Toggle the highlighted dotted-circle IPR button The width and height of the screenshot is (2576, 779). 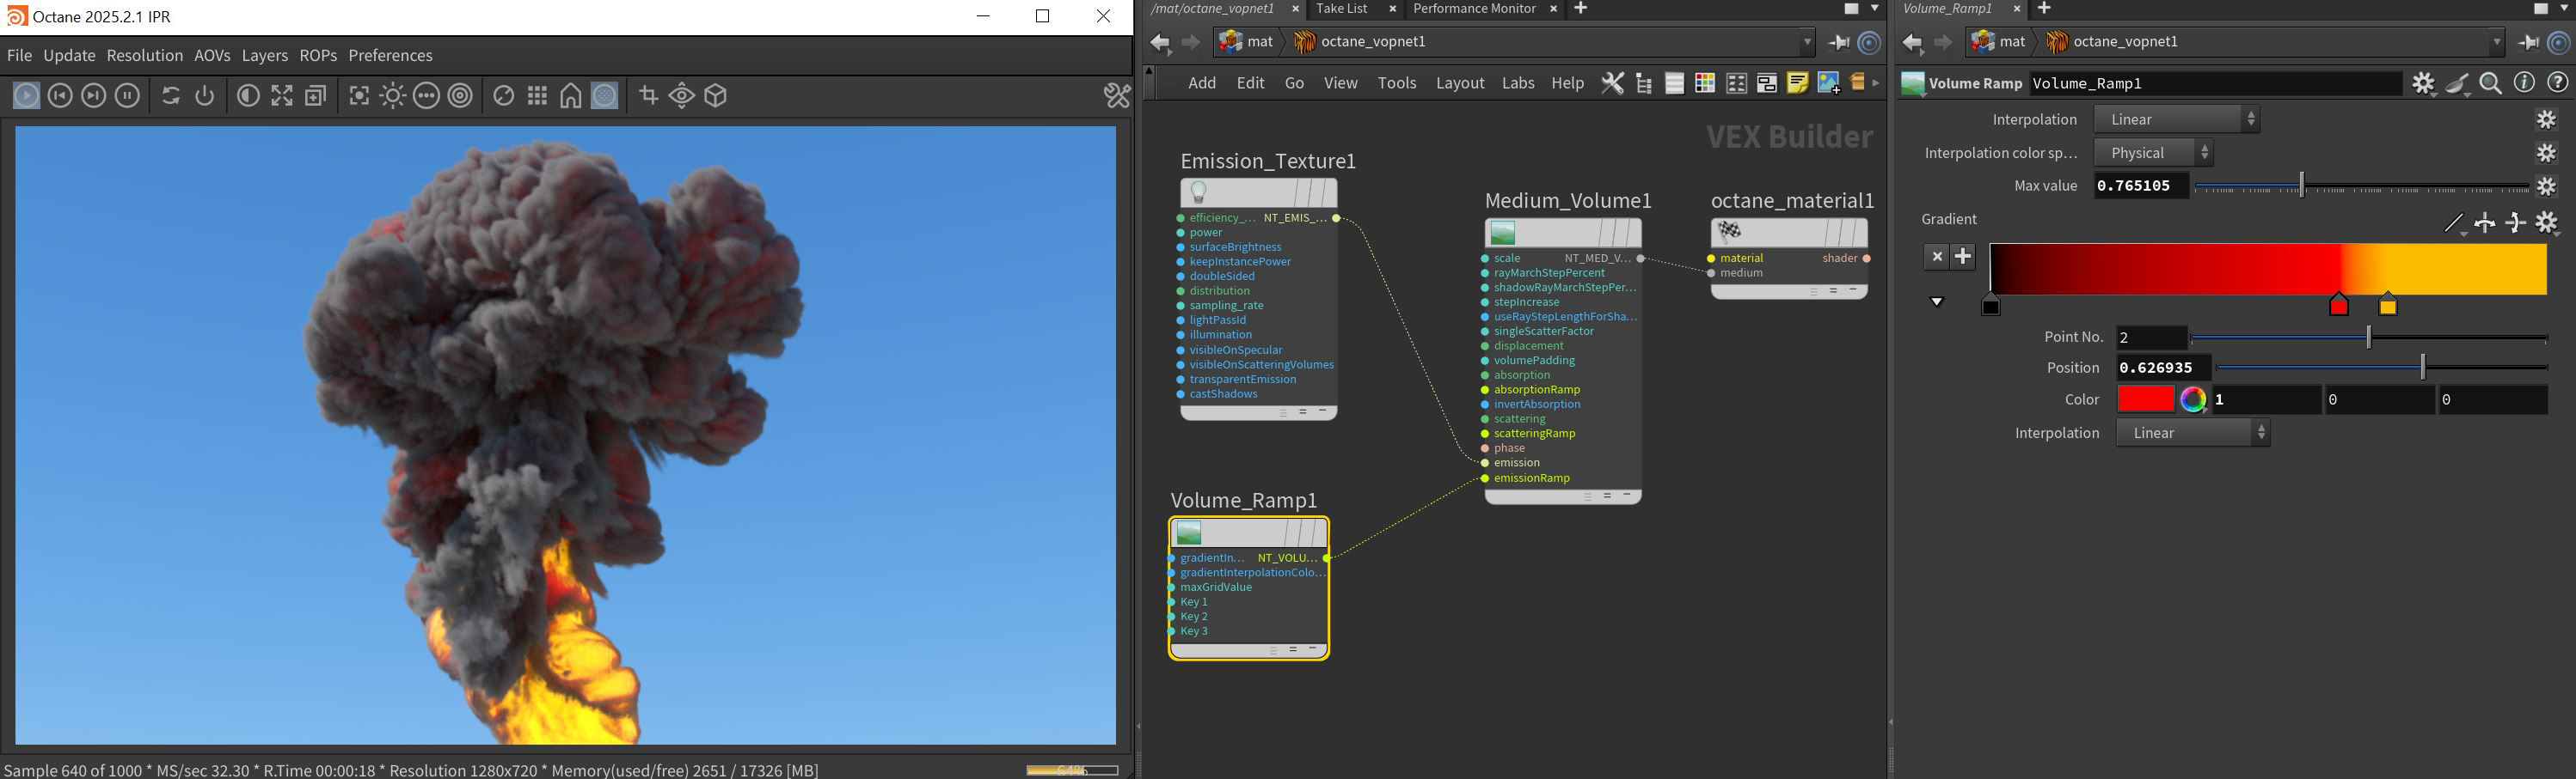click(605, 96)
